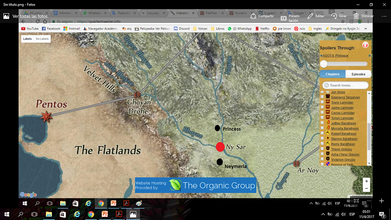391x220 pixels.
Task: Click the Compartir share icon in Photos
Action: (x=253, y=16)
